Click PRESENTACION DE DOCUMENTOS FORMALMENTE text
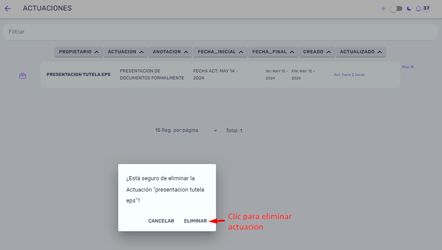Image resolution: width=442 pixels, height=250 pixels. click(x=152, y=75)
